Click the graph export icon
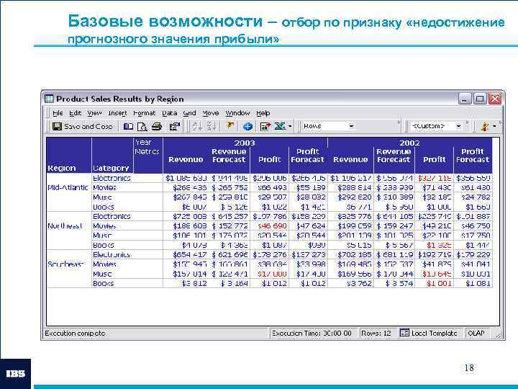This screenshot has height=389, width=518. [265, 126]
